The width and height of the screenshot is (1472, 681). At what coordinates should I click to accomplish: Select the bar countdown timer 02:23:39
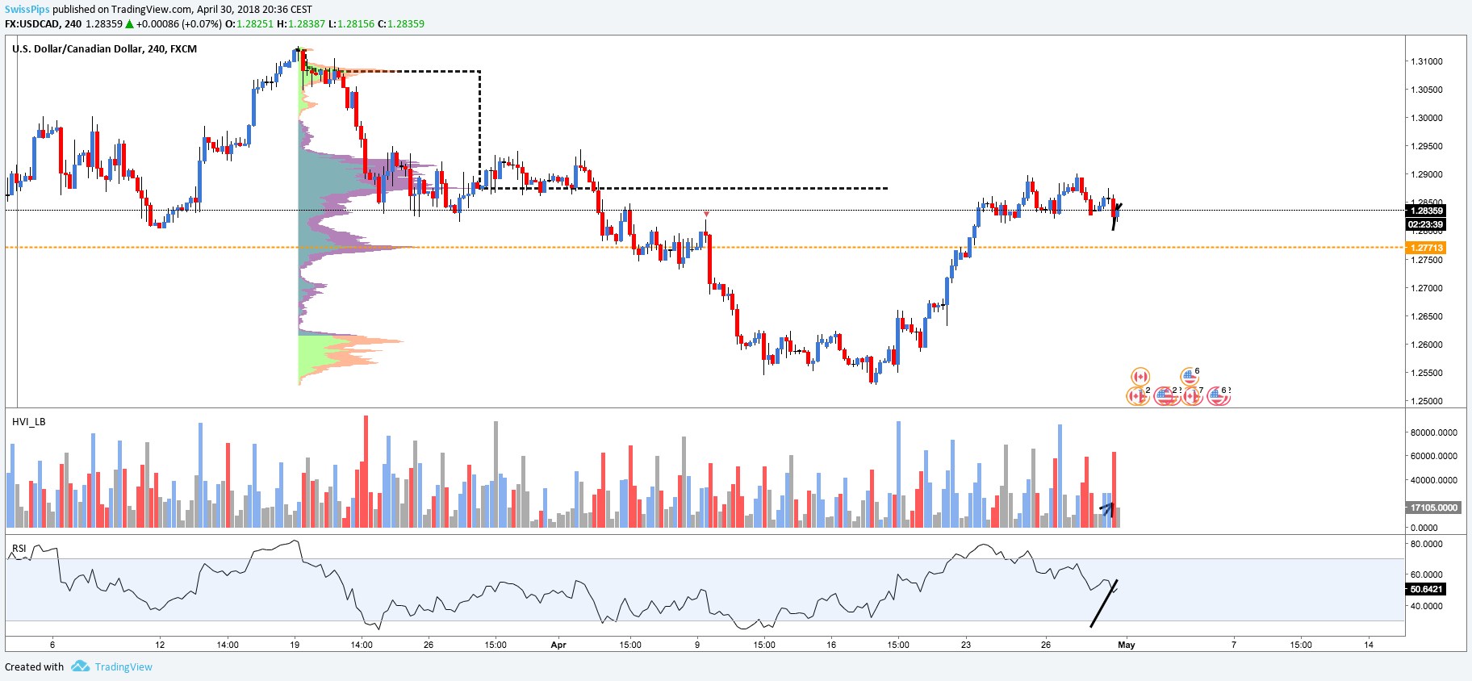click(x=1426, y=224)
